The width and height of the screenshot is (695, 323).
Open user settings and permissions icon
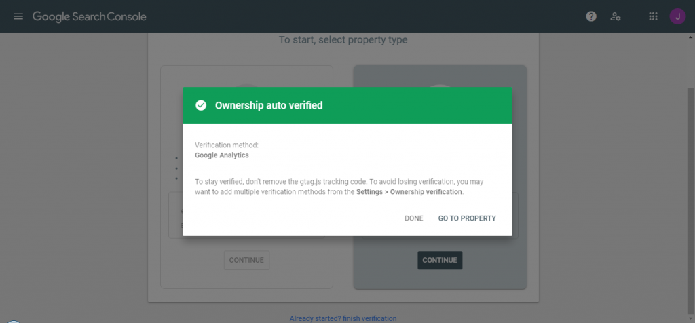click(x=615, y=17)
